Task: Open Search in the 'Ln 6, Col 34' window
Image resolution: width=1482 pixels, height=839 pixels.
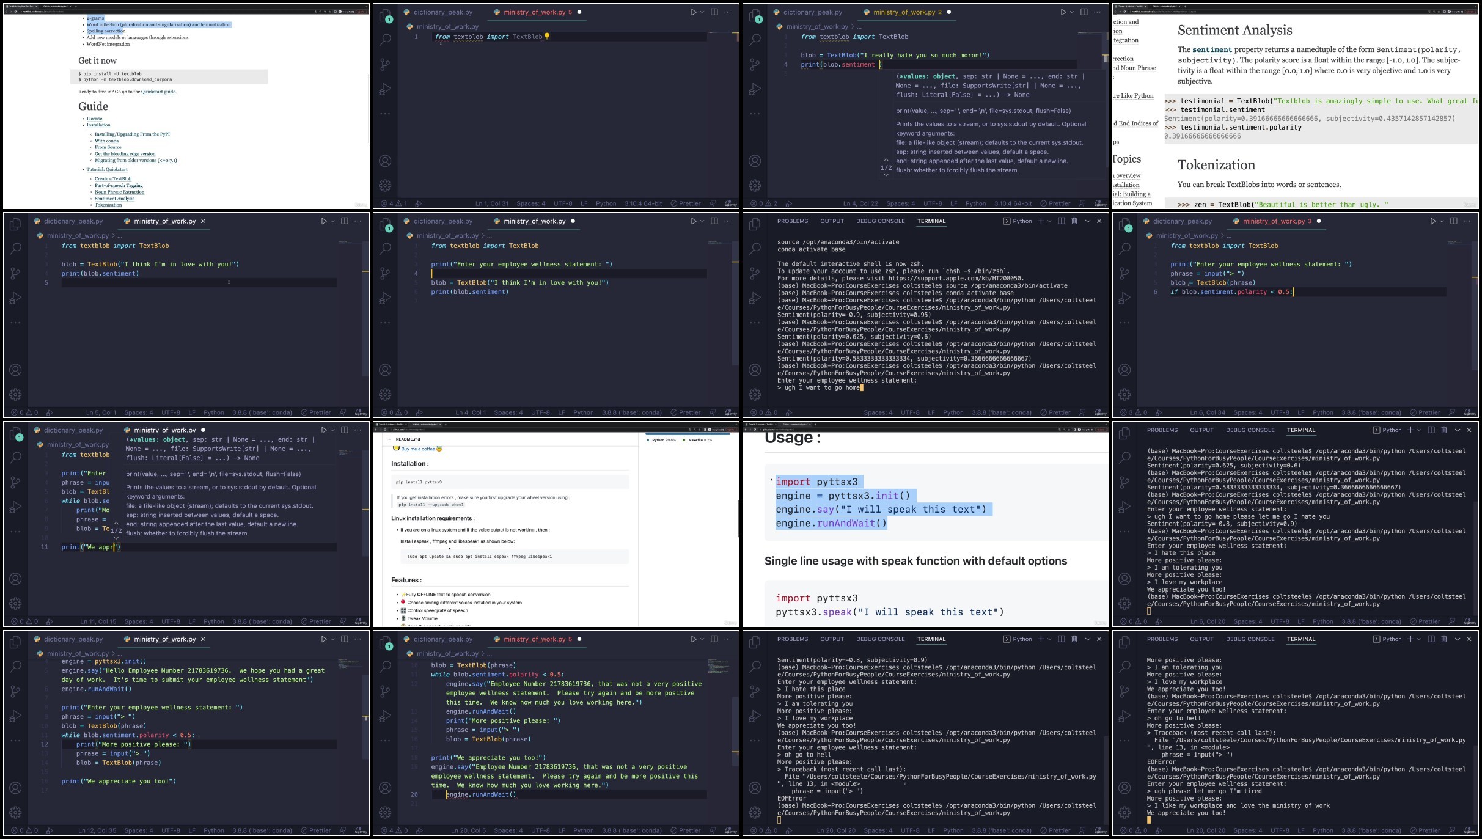Action: click(1124, 249)
